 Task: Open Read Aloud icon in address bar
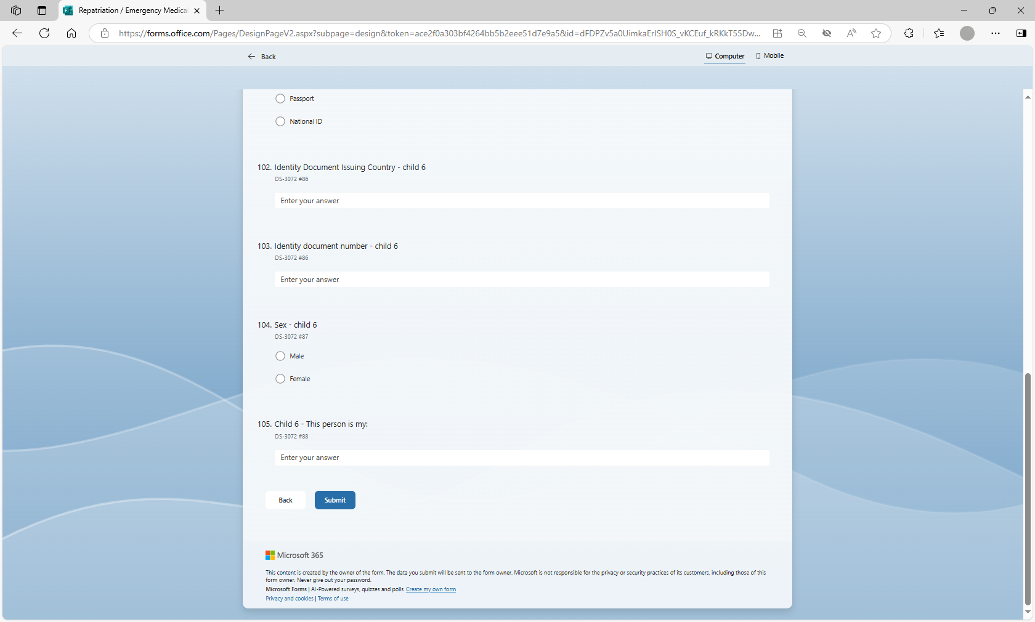click(851, 33)
